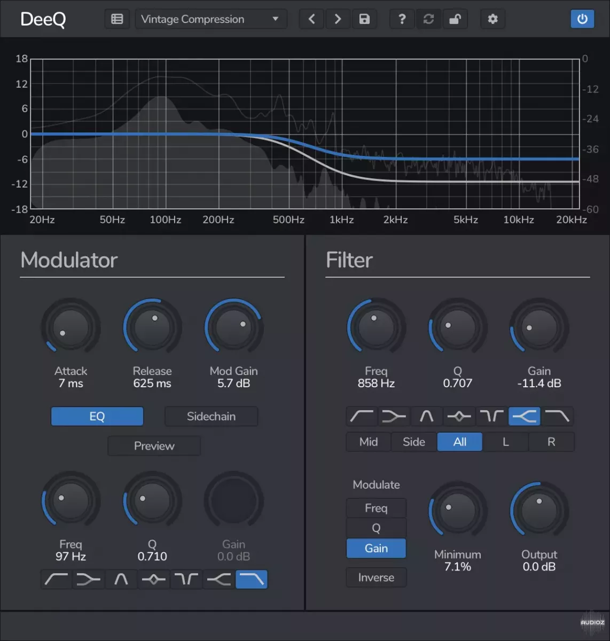Open the preset list browser icon
Image resolution: width=610 pixels, height=641 pixels.
pos(117,19)
